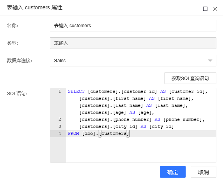The height and width of the screenshot is (180, 223).
Task: Click [last_name] alias in SQL text
Action: (x=170, y=105)
